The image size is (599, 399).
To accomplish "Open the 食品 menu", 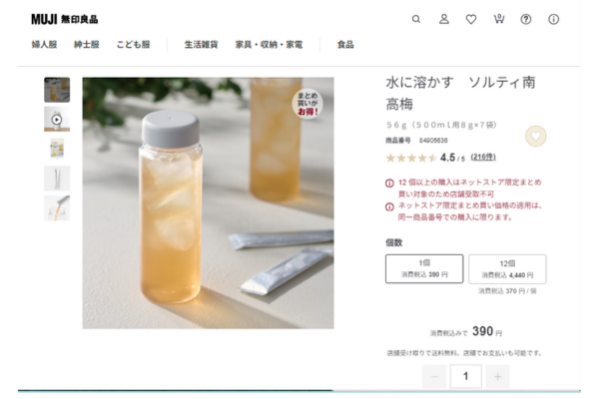I will [345, 45].
